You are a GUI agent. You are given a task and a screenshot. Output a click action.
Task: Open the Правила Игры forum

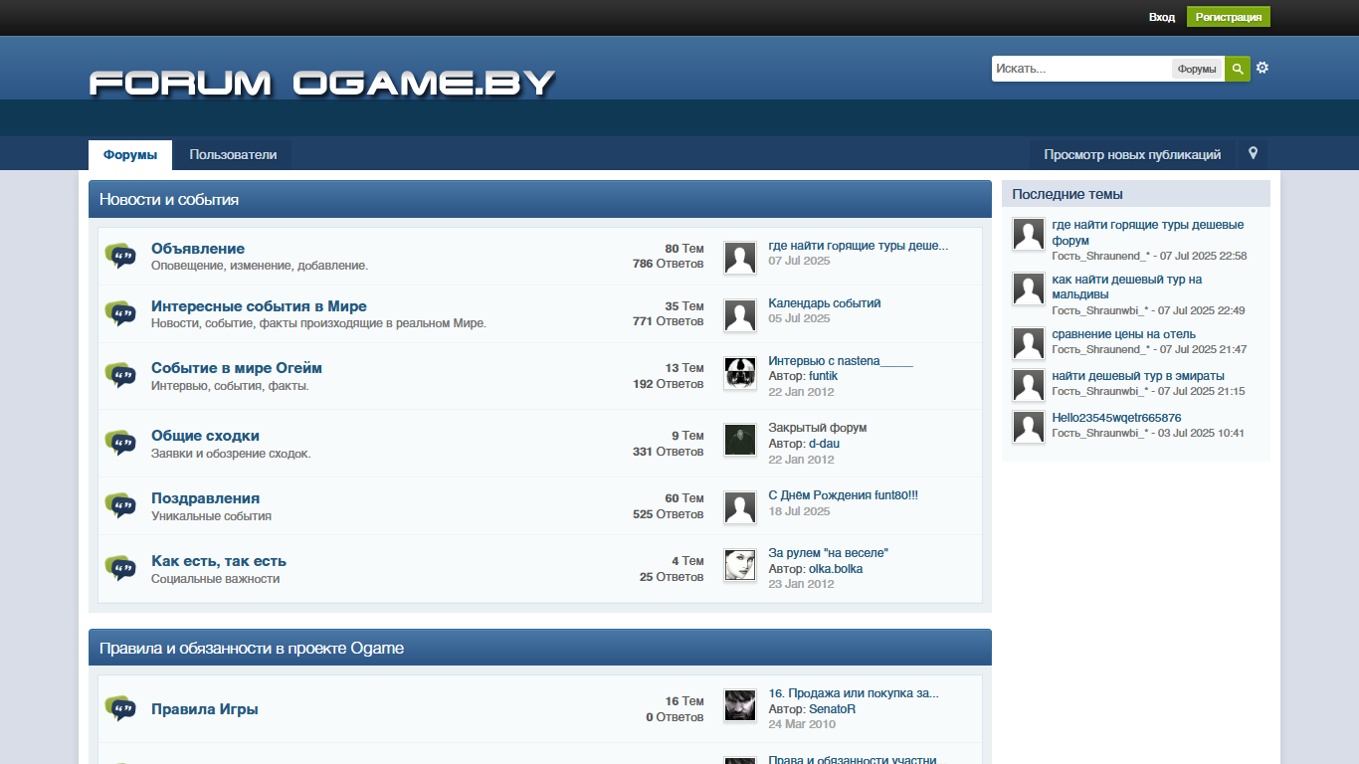click(x=205, y=709)
